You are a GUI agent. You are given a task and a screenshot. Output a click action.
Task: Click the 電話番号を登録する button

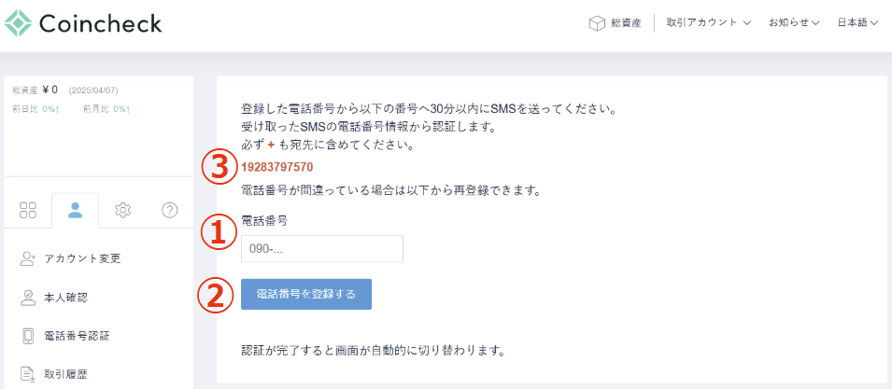(x=306, y=294)
